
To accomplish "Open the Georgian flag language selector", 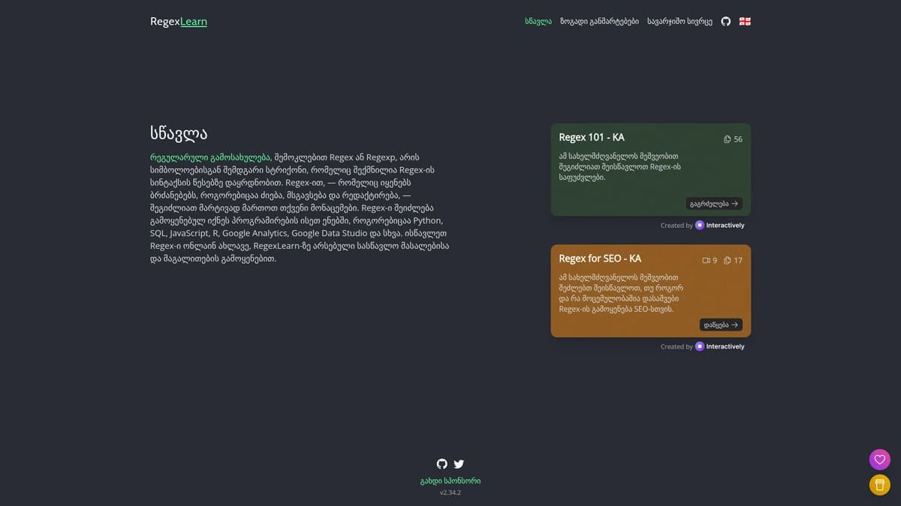I will (745, 21).
